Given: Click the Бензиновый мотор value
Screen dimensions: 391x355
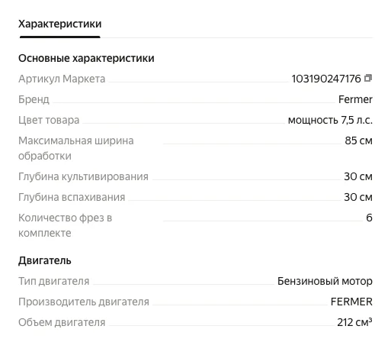Looking at the screenshot, I should [325, 281].
